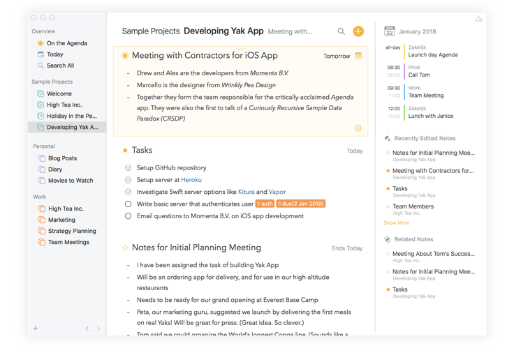The width and height of the screenshot is (514, 348).
Task: Check off Write basic server task
Action: coord(128,204)
